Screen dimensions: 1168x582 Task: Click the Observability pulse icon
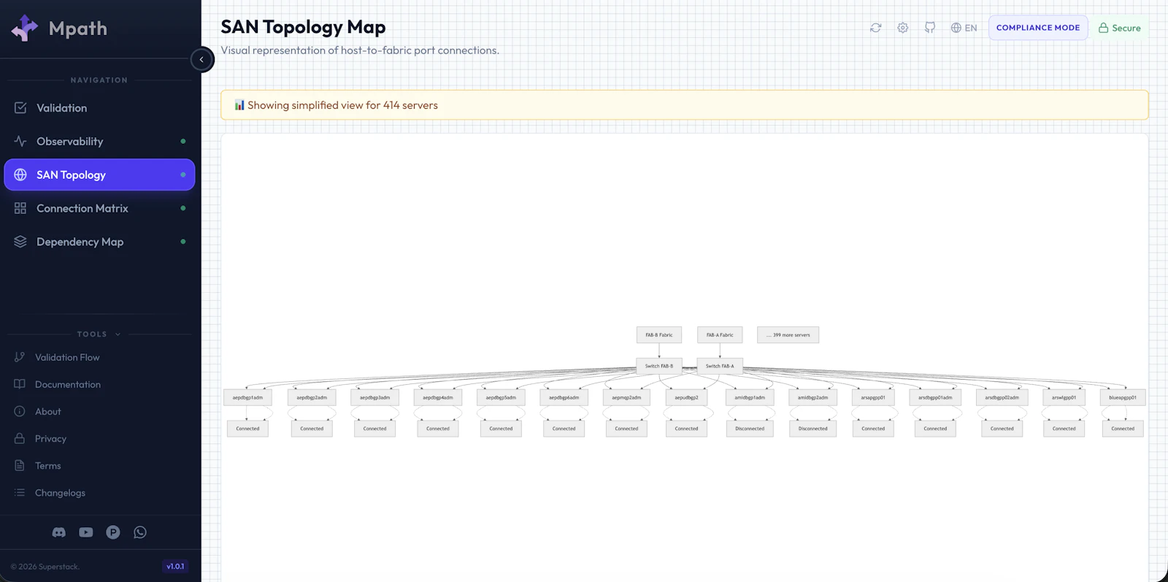pos(20,142)
